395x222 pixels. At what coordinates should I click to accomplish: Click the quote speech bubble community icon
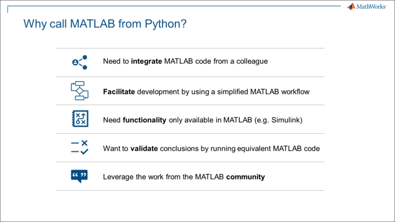click(80, 176)
